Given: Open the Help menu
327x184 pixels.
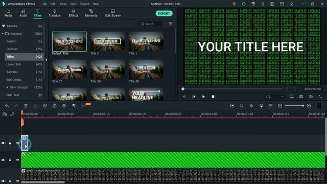Looking at the screenshot, I should (96, 4).
